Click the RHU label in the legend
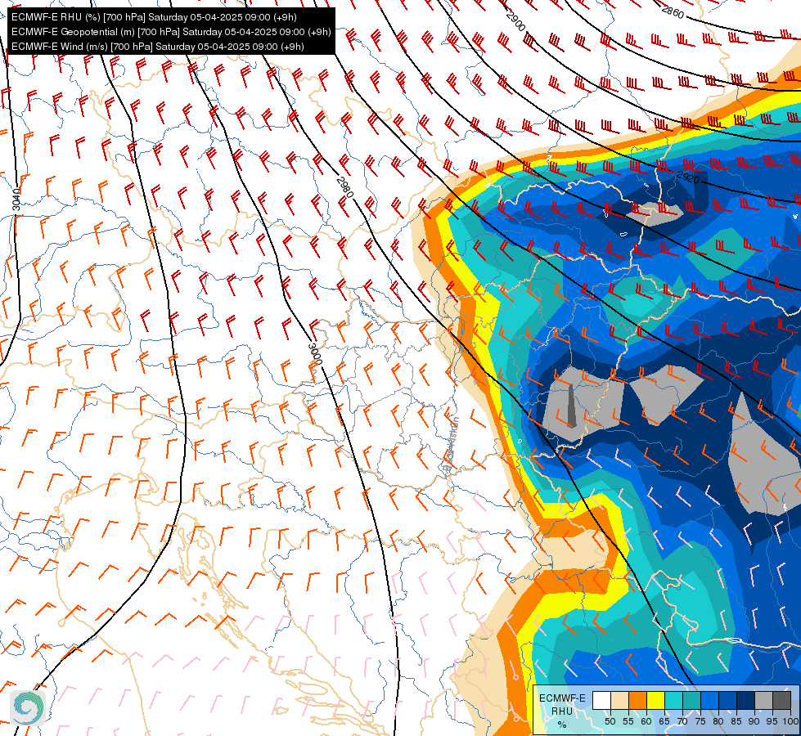The image size is (801, 736). pyautogui.click(x=562, y=711)
